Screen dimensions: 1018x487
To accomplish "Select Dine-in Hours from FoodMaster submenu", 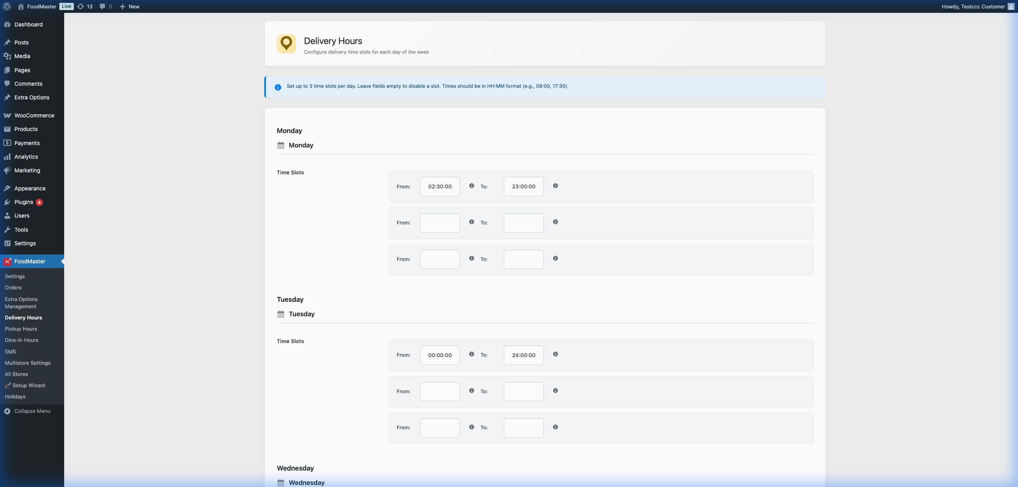I will coord(22,340).
